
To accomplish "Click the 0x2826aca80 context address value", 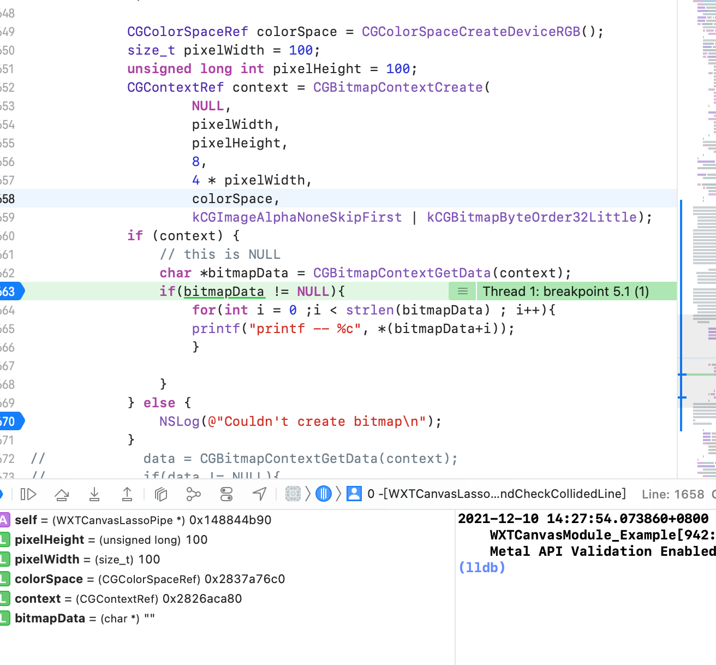I will (x=202, y=599).
